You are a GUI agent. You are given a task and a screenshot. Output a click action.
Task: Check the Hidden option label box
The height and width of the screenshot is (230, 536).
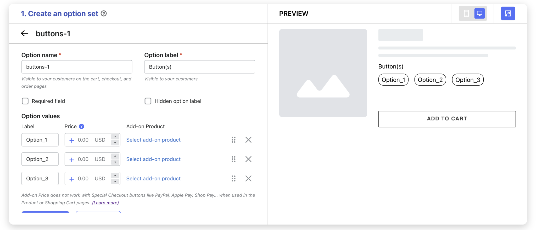tap(148, 101)
